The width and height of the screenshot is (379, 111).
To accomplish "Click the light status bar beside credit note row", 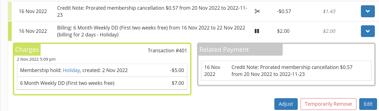I will click(x=10, y=11).
